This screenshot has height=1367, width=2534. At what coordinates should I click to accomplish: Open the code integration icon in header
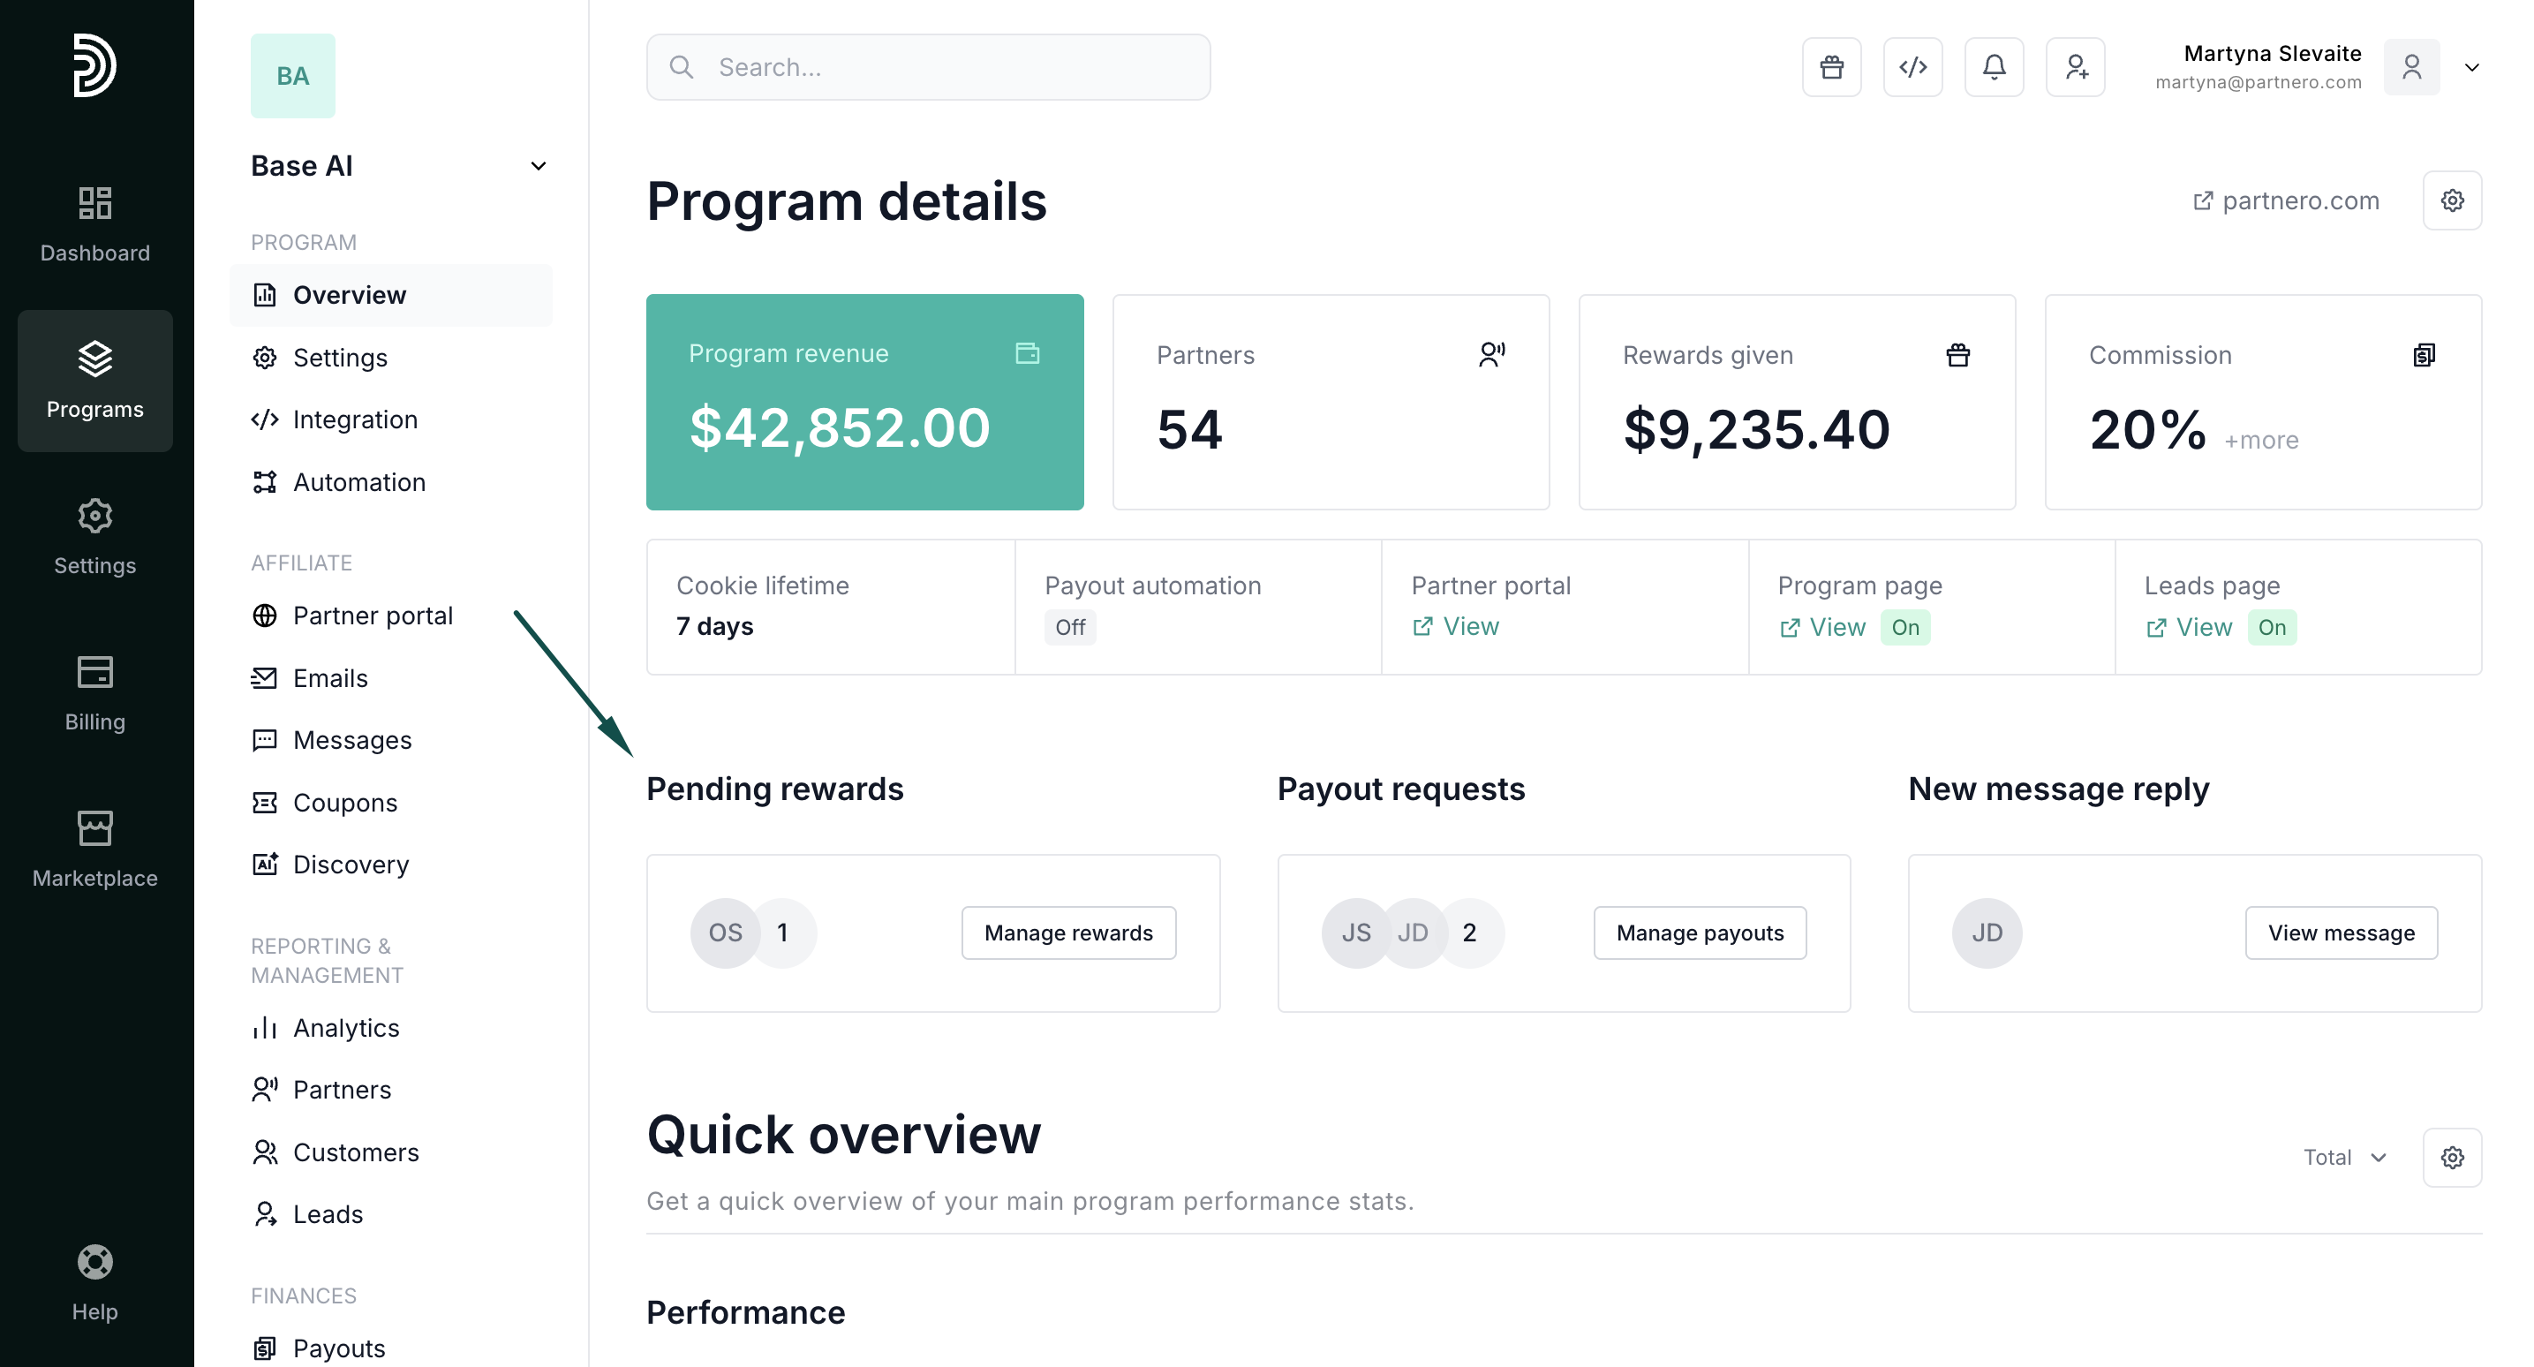pyautogui.click(x=1912, y=67)
